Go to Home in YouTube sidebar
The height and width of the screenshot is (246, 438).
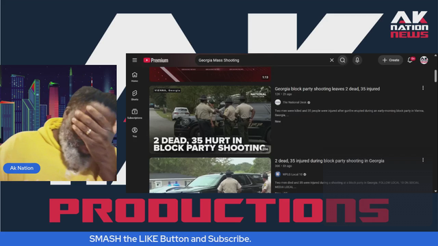click(135, 77)
